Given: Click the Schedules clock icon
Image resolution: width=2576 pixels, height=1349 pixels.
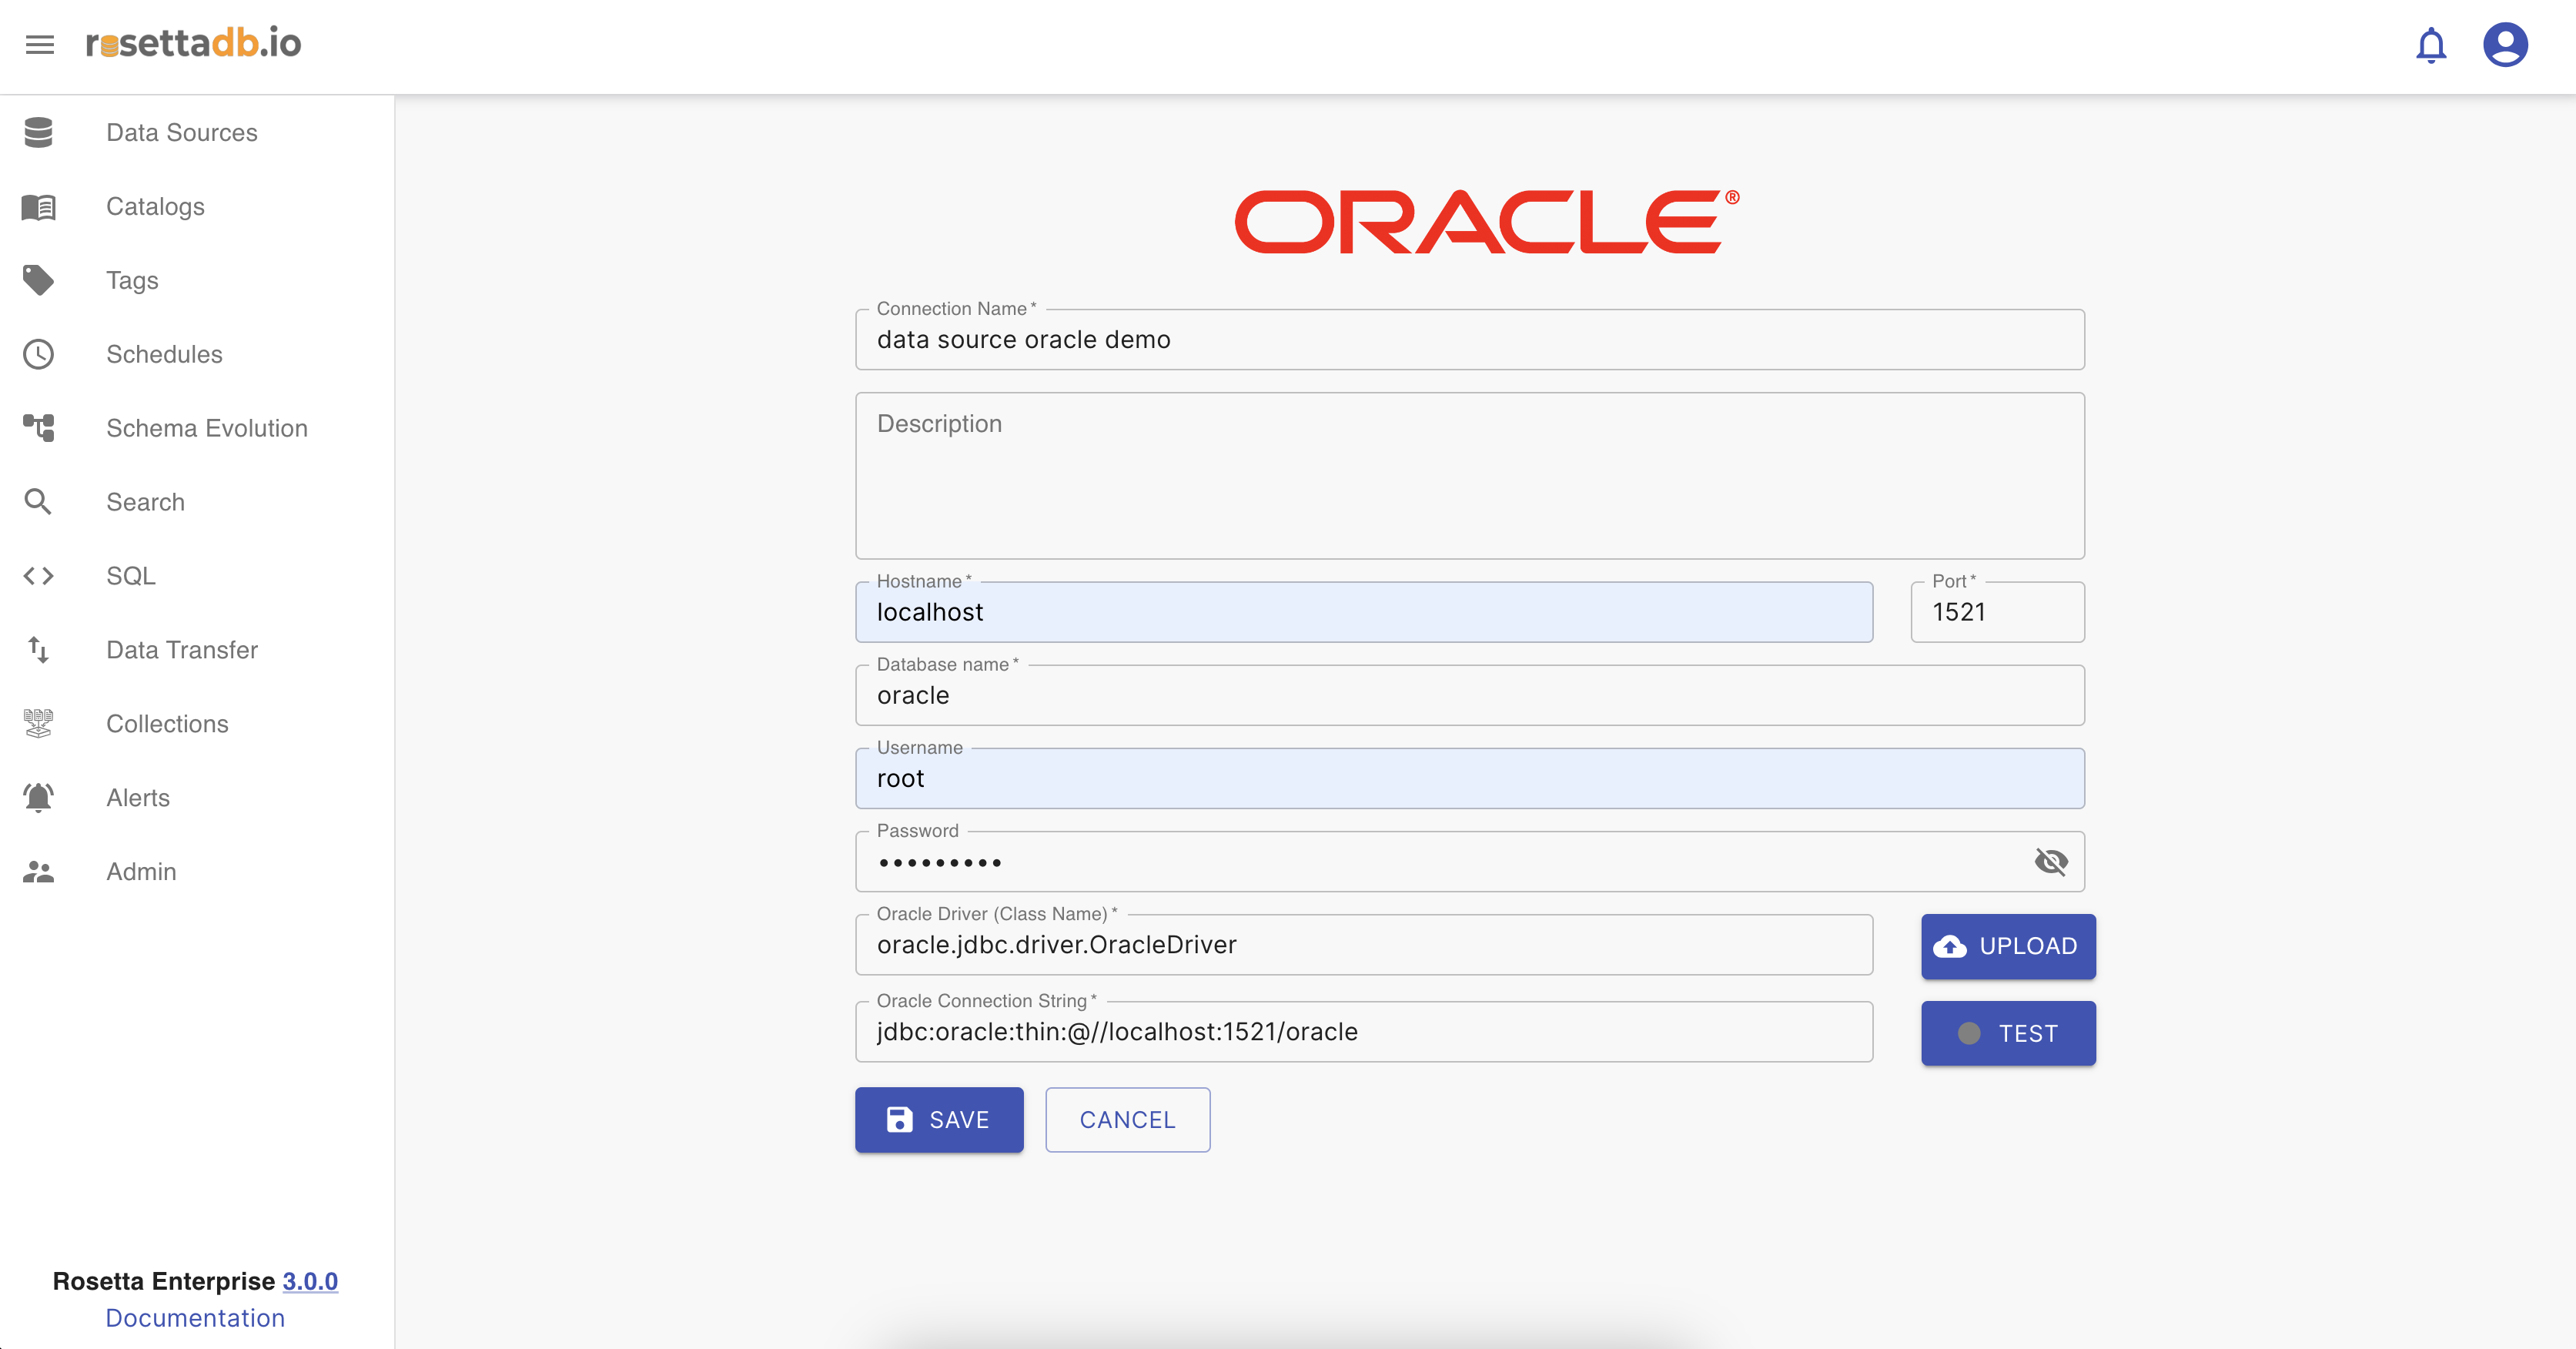Looking at the screenshot, I should click(38, 354).
